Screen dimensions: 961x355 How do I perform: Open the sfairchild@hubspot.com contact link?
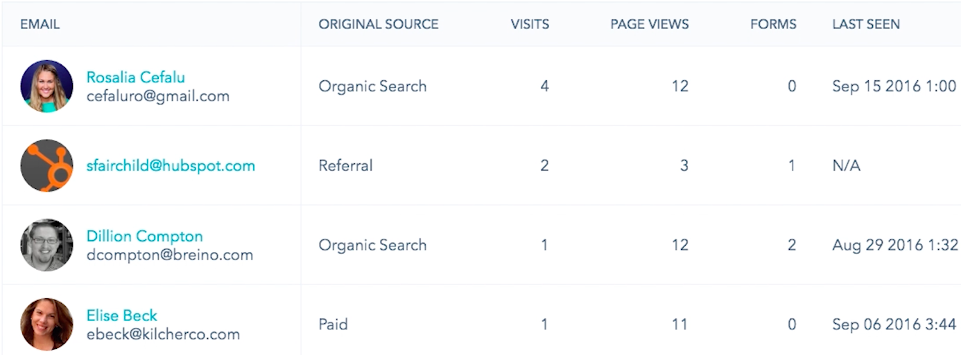(171, 166)
